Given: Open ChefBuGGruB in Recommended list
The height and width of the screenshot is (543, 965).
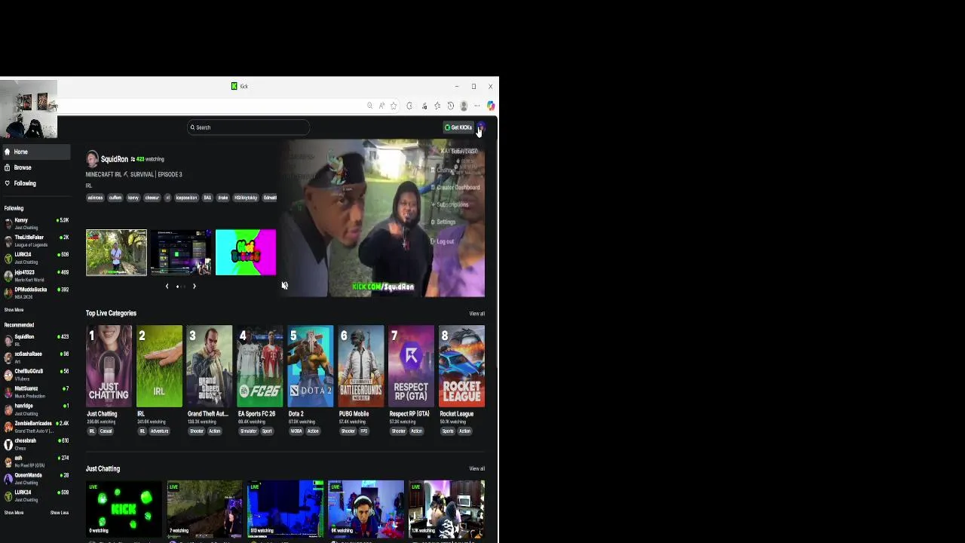Looking at the screenshot, I should click(x=35, y=374).
